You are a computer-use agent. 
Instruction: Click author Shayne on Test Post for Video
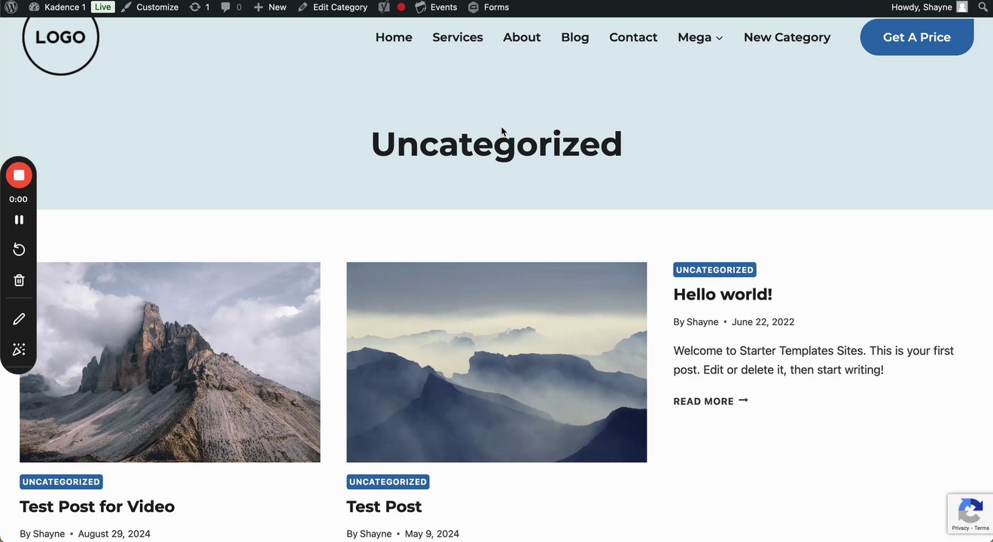pyautogui.click(x=49, y=534)
